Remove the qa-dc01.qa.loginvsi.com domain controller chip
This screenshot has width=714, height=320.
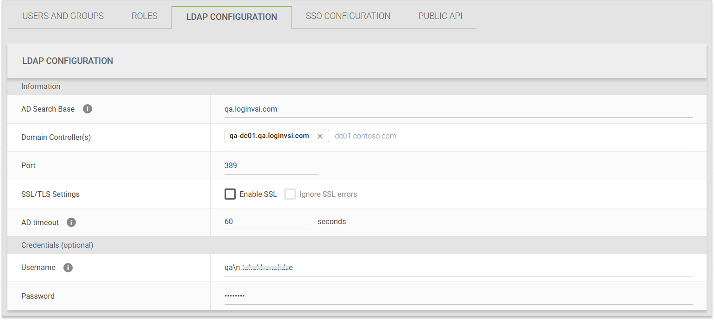click(x=319, y=136)
